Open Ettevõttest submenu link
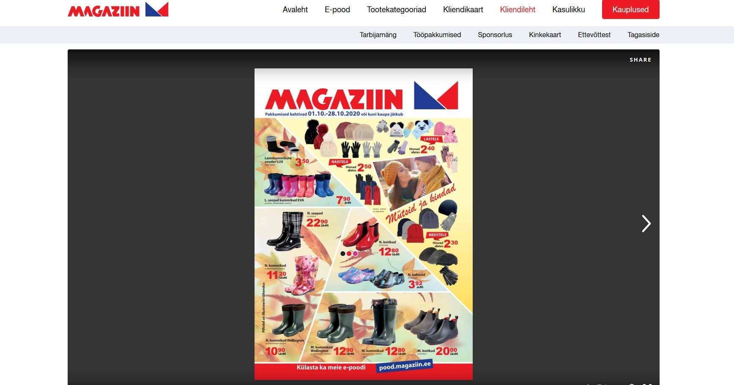Viewport: 734px width, 385px height. (594, 35)
